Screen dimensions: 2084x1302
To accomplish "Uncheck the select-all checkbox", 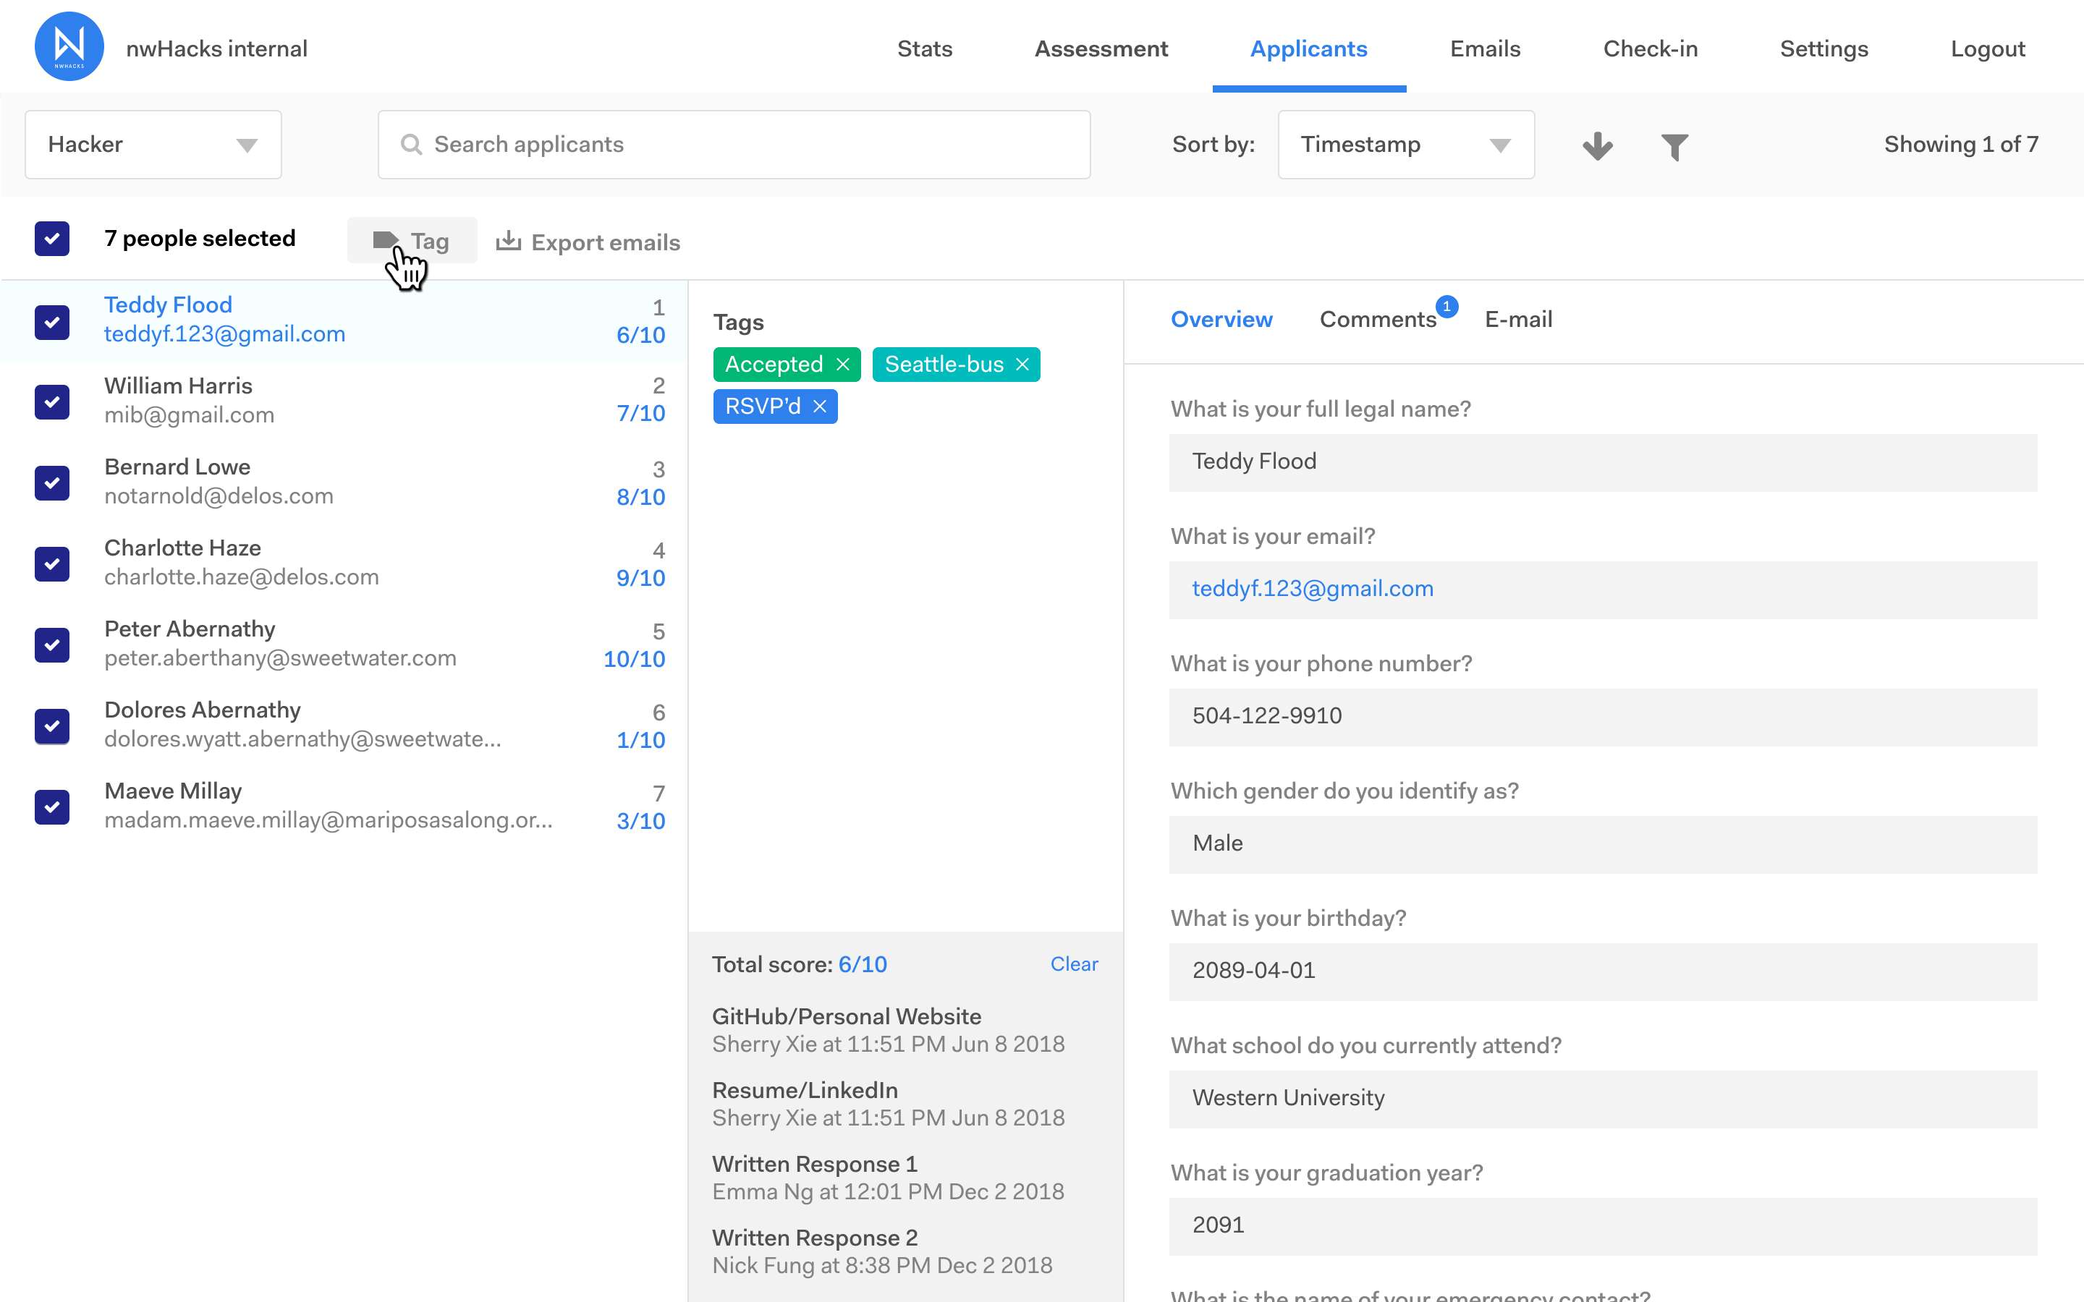I will [x=51, y=239].
